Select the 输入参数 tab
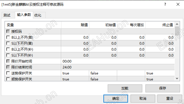 click(24, 15)
